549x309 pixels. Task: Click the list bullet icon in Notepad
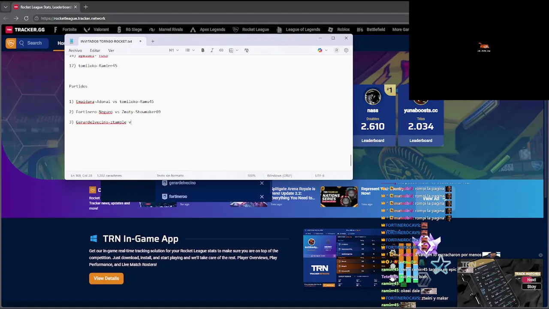pyautogui.click(x=187, y=50)
